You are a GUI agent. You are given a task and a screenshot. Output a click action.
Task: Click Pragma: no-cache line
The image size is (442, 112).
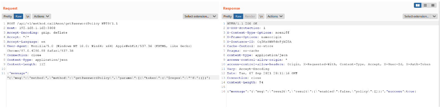[243, 51]
